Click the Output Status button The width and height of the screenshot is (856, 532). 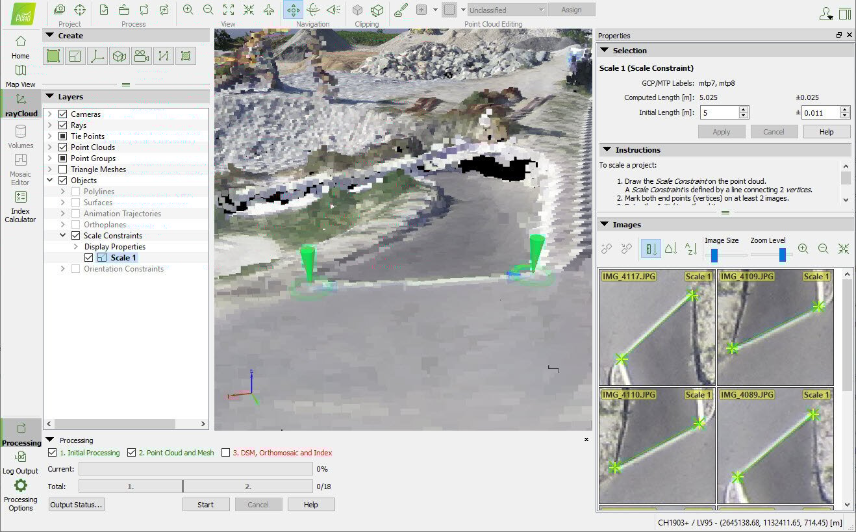pos(76,505)
